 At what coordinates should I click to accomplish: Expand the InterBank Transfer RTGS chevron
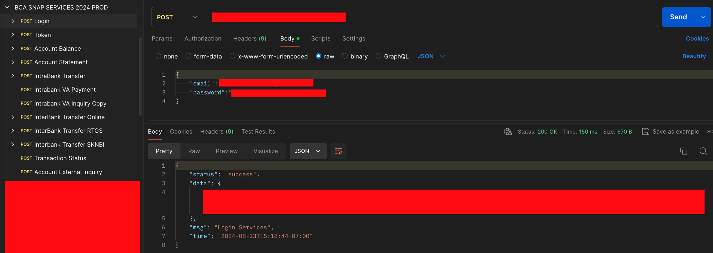click(13, 131)
